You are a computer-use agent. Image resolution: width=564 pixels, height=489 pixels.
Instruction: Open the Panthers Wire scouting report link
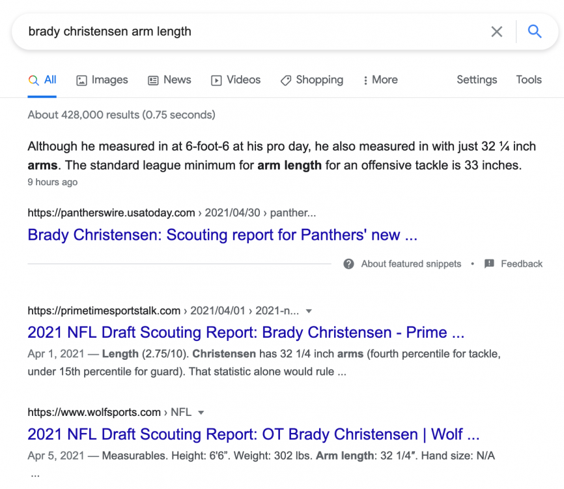(222, 235)
